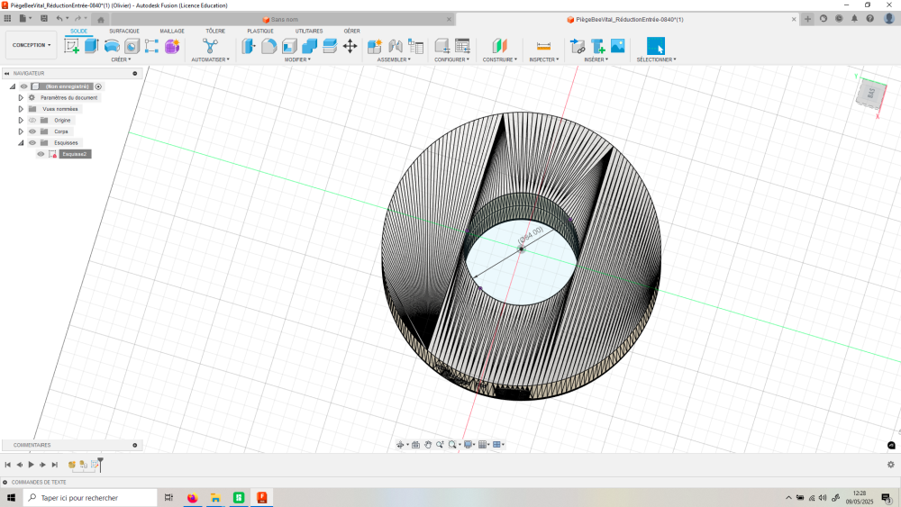Viewport: 901px width, 507px height.
Task: Choose the Hole tool
Action: click(x=132, y=46)
